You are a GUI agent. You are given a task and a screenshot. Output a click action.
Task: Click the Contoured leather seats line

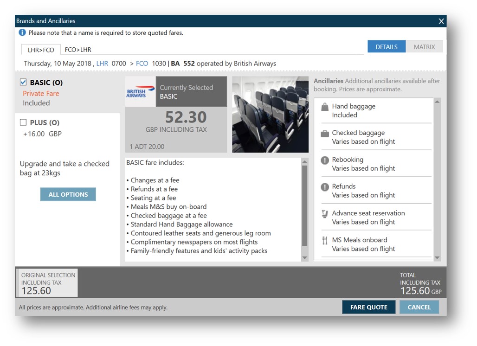coord(198,233)
